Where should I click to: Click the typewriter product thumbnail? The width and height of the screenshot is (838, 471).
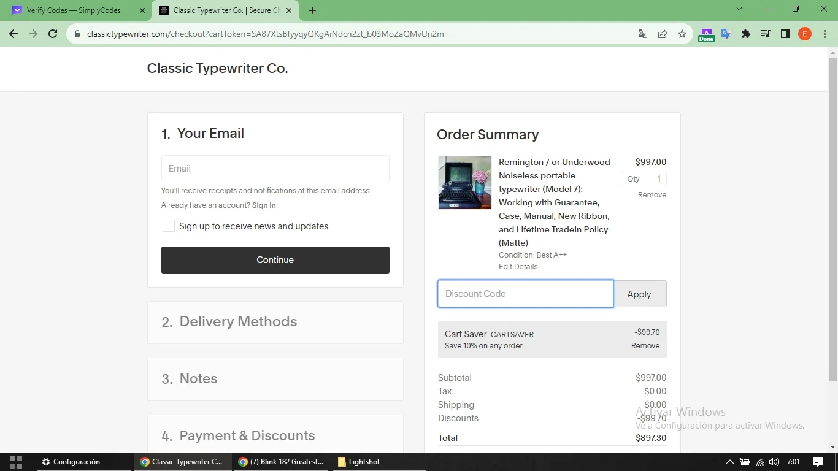tap(464, 183)
